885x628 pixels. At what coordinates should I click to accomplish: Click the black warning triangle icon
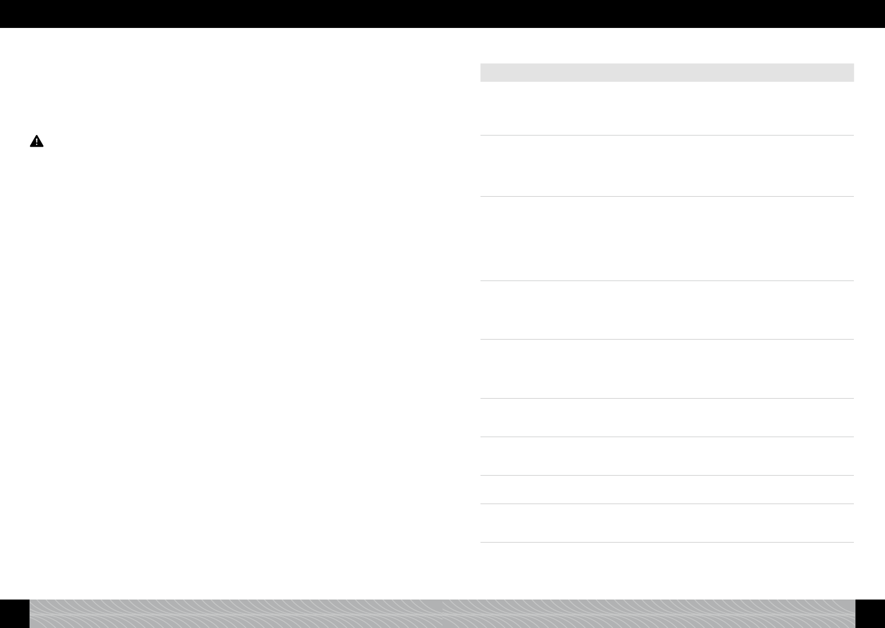[36, 141]
